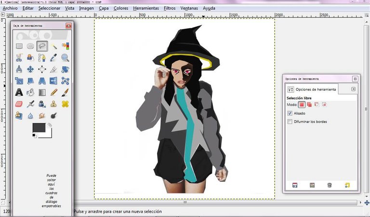Viewport: 370px width, 217px height.
Task: Select the Shear tool
Action: (x=30, y=81)
